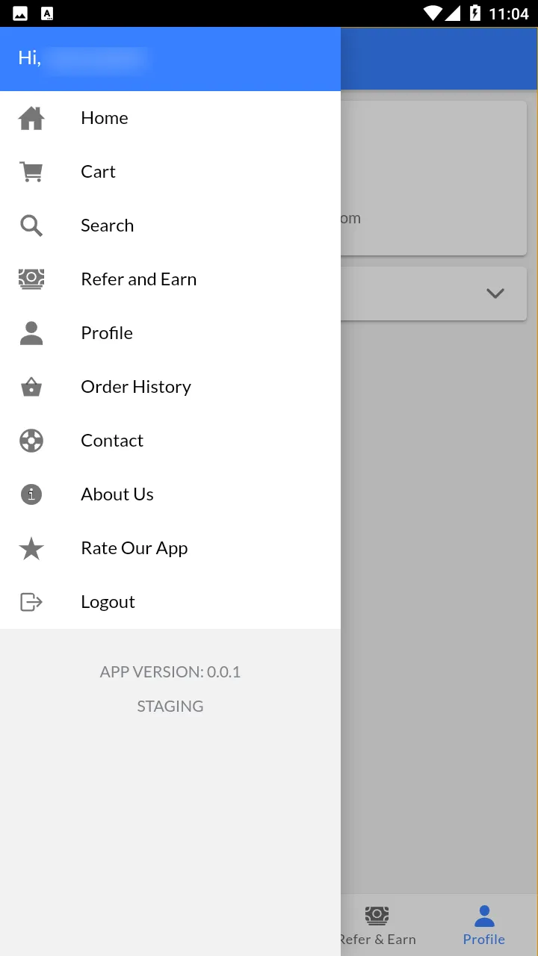Switch to the Profile bottom tab
This screenshot has width=538, height=956.
pyautogui.click(x=483, y=925)
